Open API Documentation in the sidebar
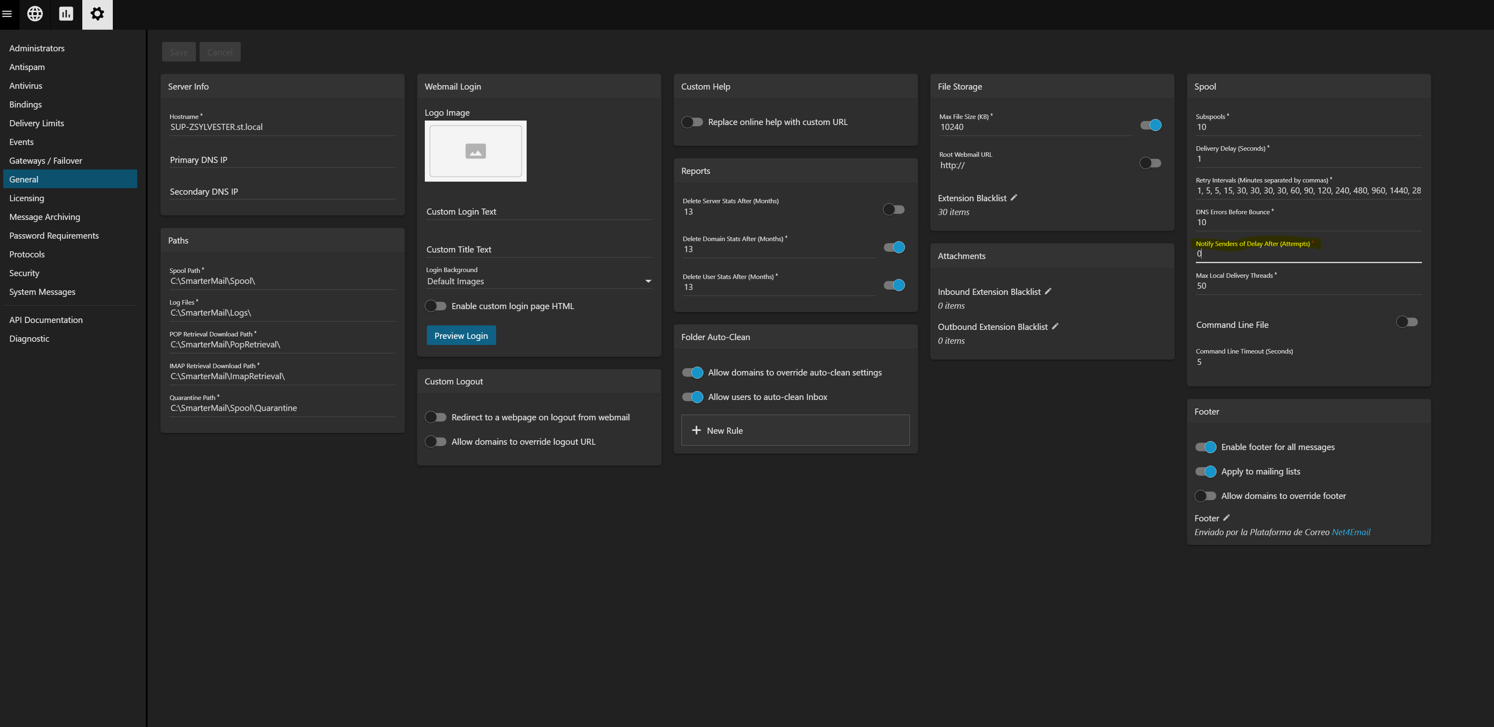1494x727 pixels. pos(46,320)
